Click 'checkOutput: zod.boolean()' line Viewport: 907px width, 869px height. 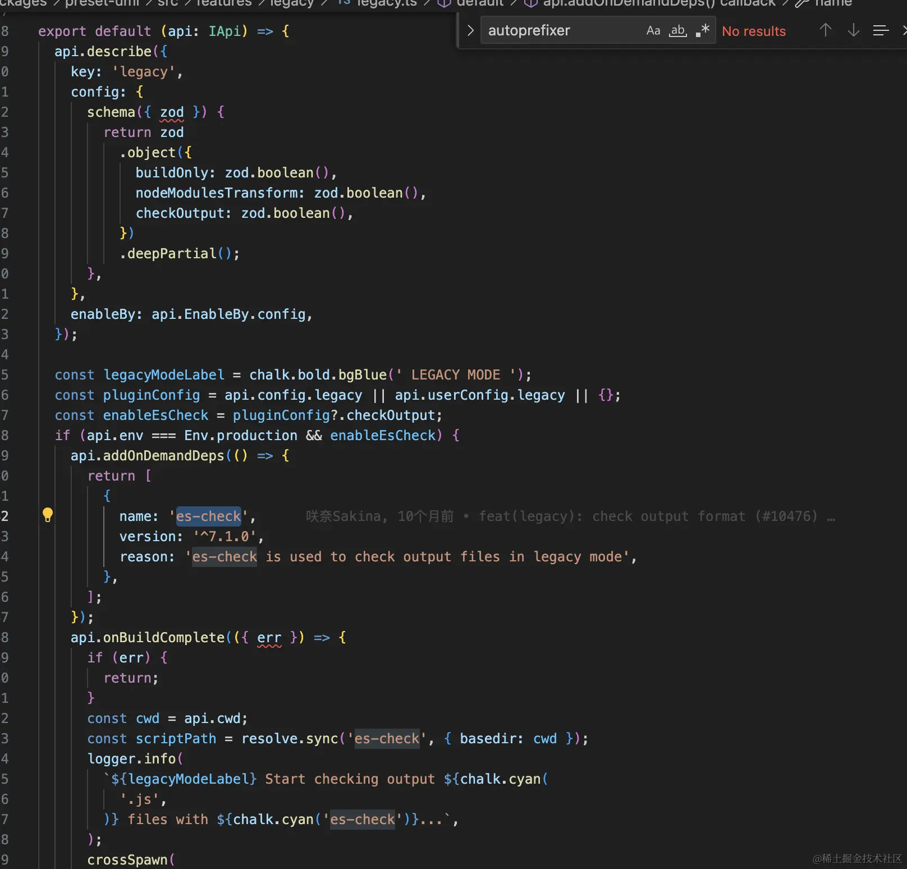tap(244, 213)
